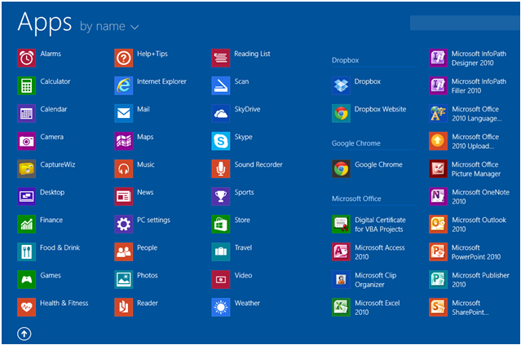Launch Microsoft Outlook 2010 icon
This screenshot has width=521, height=345.
point(438,225)
